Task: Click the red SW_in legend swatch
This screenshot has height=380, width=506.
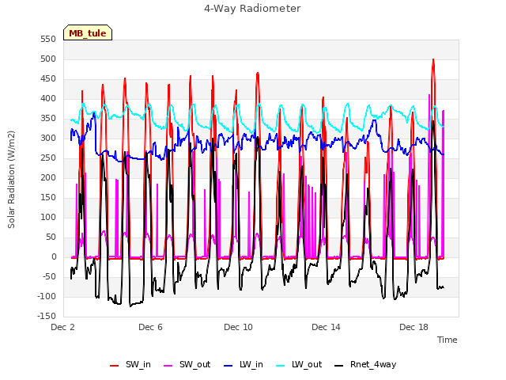Action: point(114,366)
